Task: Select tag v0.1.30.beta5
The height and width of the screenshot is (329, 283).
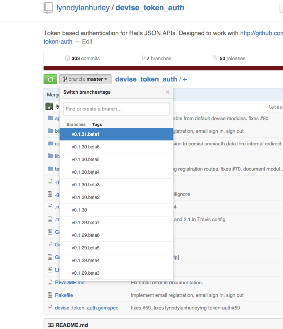Action: coord(116,160)
